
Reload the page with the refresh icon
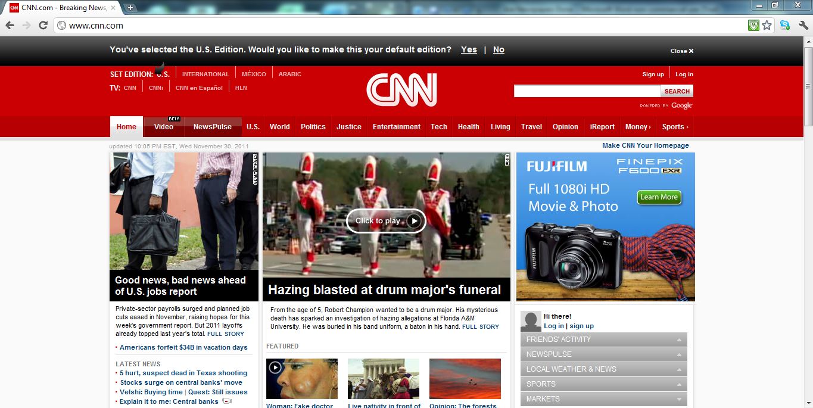(43, 25)
